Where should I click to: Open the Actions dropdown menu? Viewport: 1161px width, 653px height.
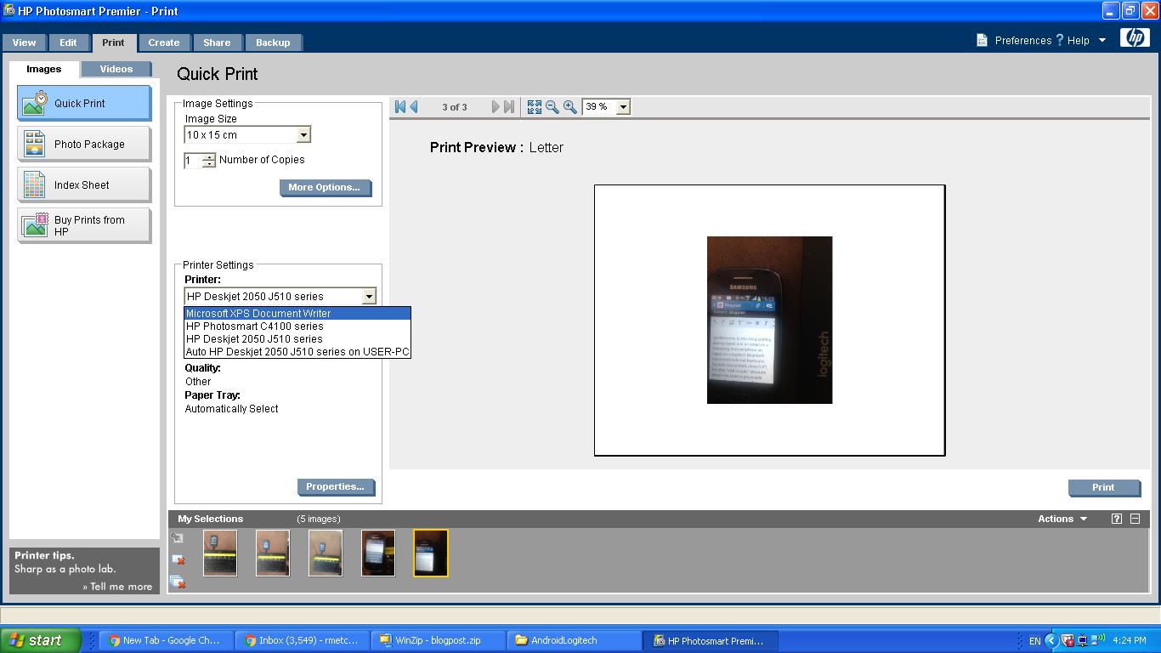(1062, 519)
